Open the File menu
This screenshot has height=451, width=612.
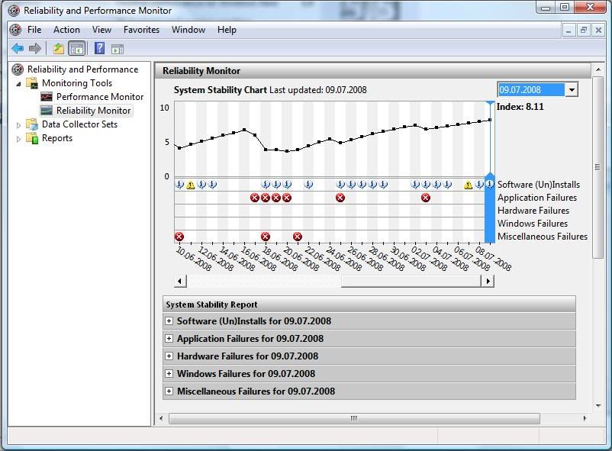point(34,30)
